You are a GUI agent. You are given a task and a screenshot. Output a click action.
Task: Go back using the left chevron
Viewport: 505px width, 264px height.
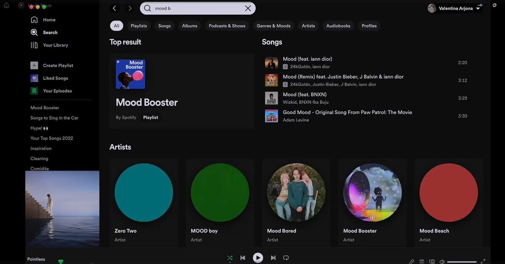114,8
